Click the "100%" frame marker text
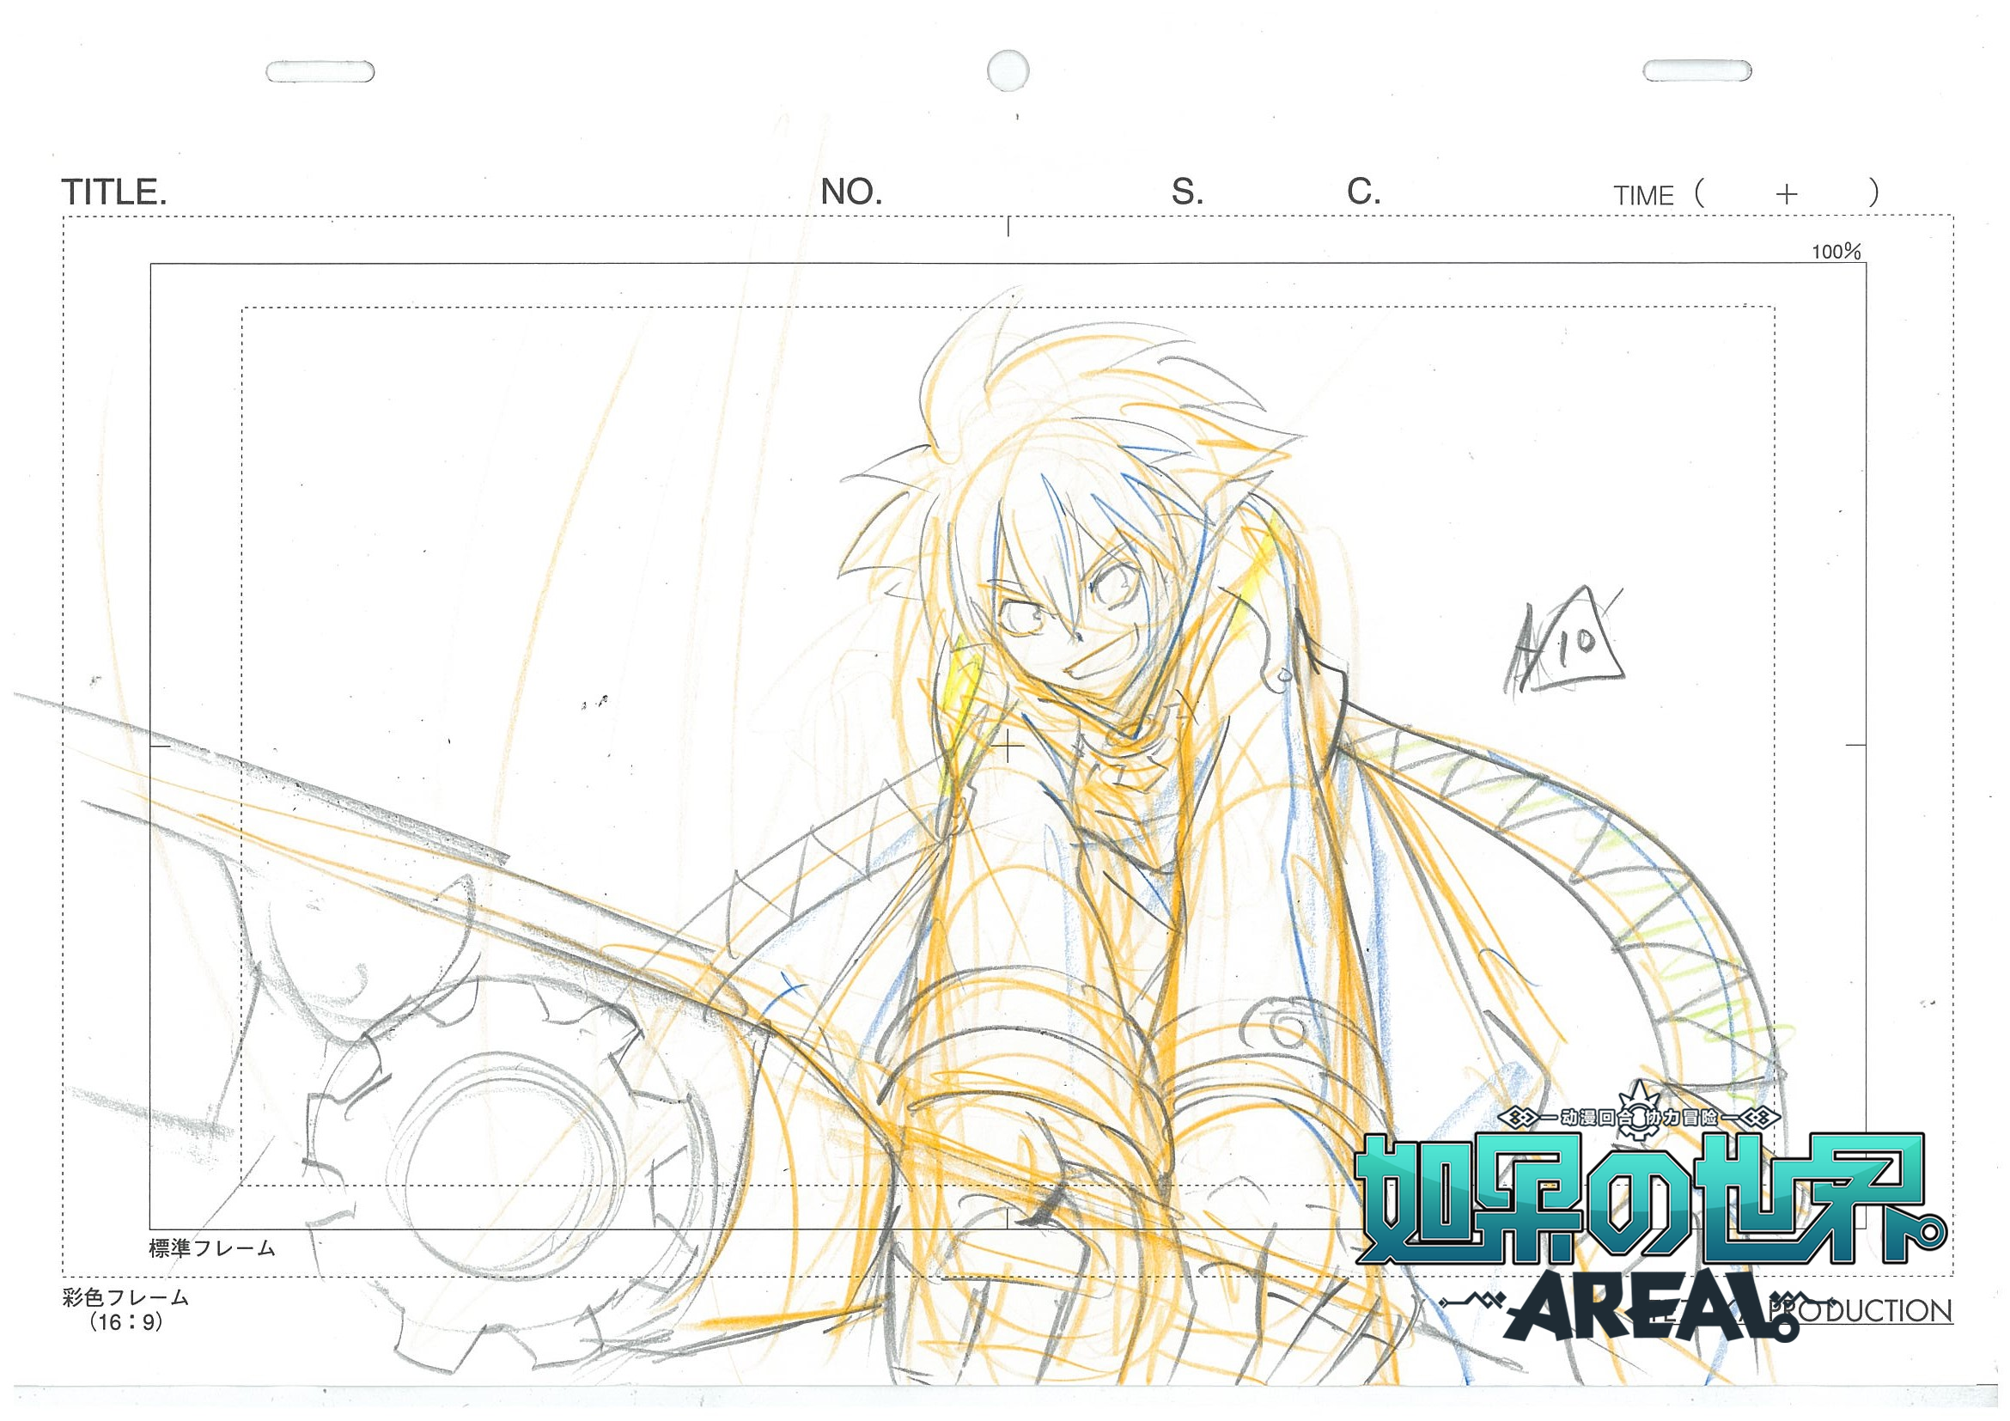Viewport: 2010px width, 1421px height. point(1836,253)
